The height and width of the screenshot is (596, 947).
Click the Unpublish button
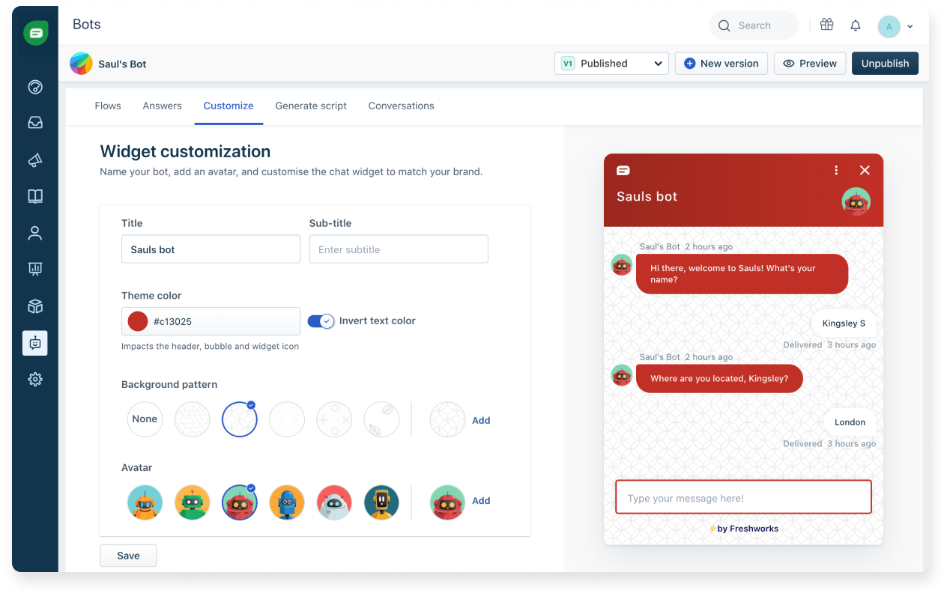(885, 64)
